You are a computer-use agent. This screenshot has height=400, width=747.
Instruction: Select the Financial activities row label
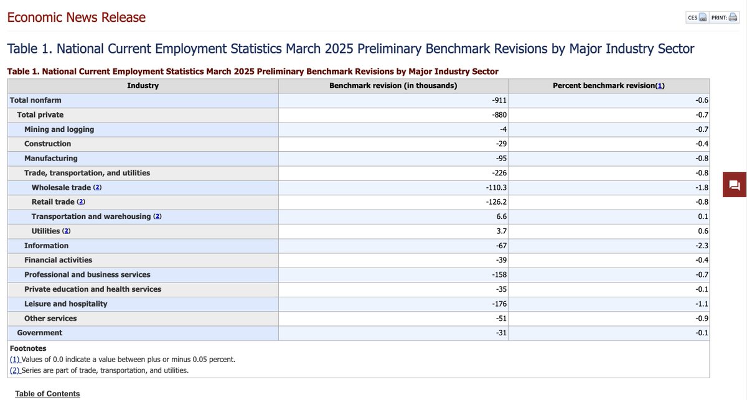pos(59,260)
